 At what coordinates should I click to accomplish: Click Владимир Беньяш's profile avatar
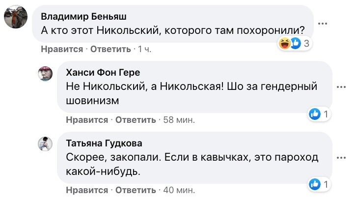(15, 18)
